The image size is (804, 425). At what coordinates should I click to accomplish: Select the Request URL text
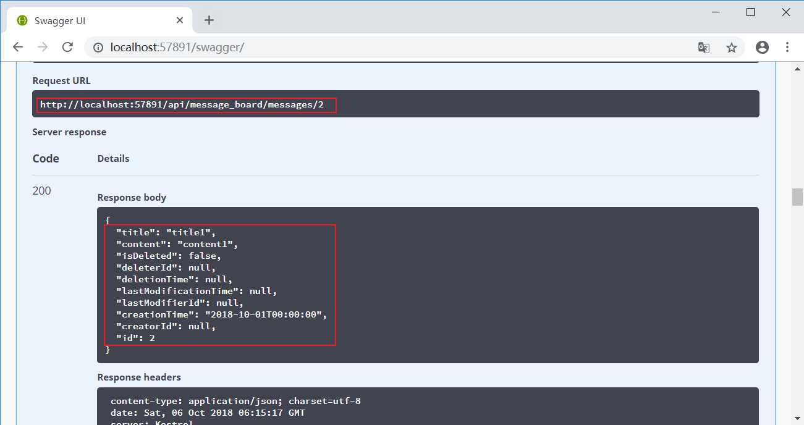(x=182, y=104)
